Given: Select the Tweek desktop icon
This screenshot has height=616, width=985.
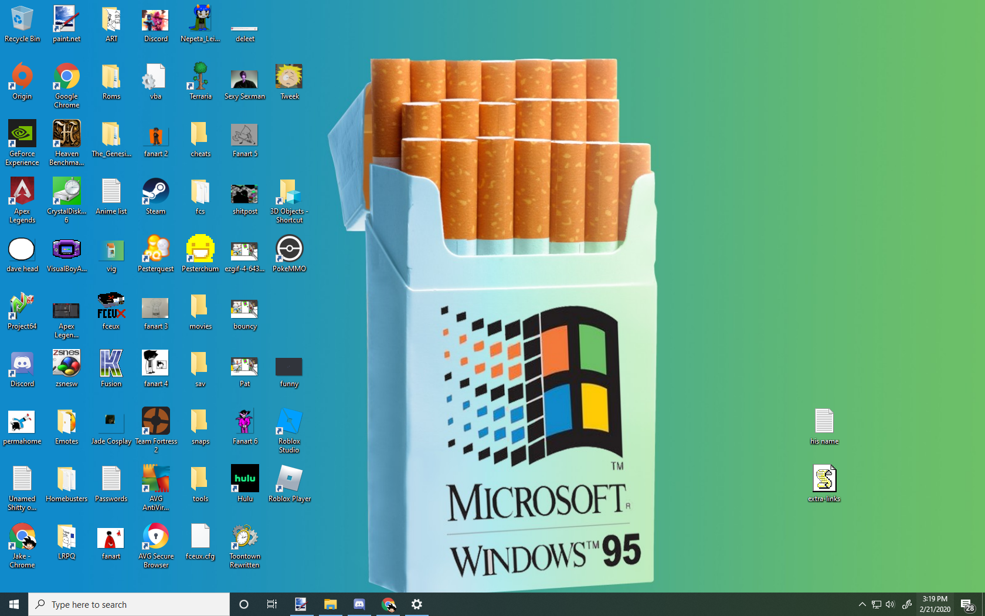Looking at the screenshot, I should coord(290,82).
